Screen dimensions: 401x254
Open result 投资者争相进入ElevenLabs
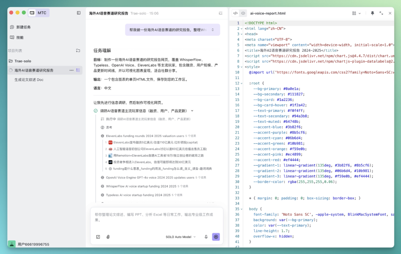click(x=152, y=162)
